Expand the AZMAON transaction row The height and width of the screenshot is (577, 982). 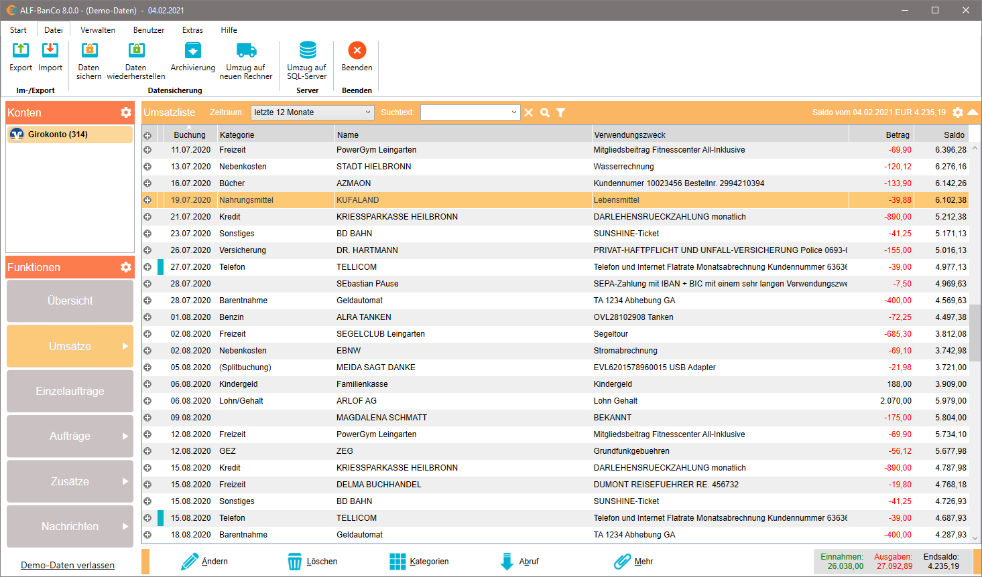tap(147, 183)
